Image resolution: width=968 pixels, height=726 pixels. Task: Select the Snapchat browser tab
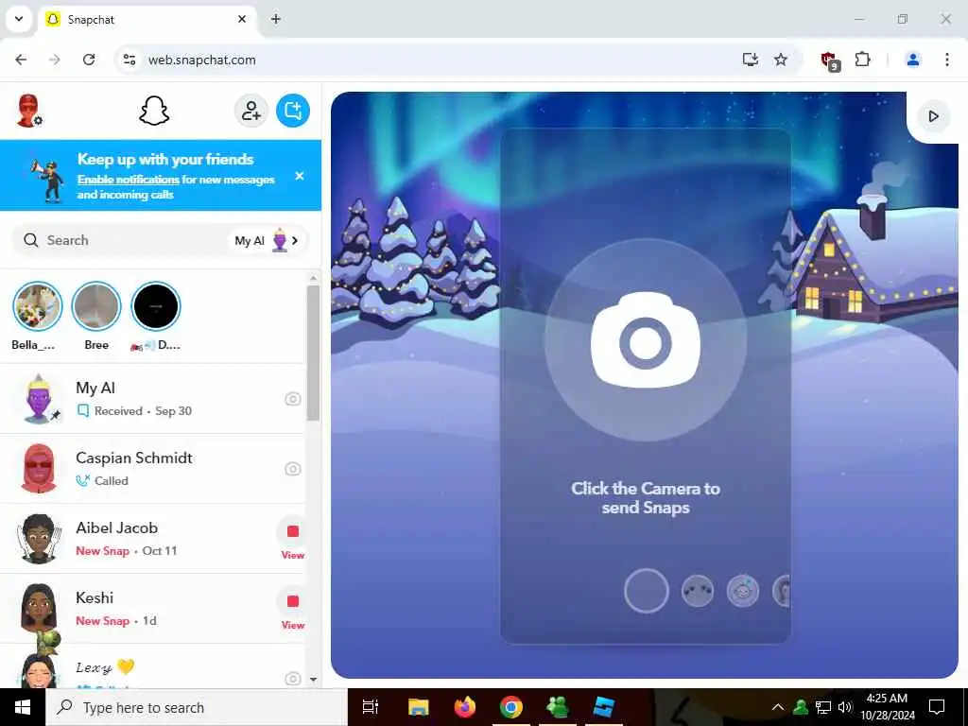pos(148,19)
